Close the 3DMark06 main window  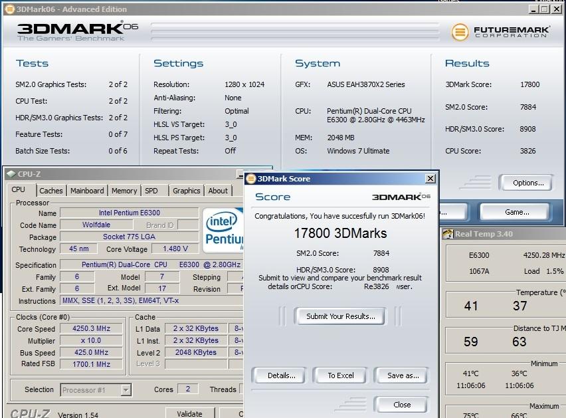[x=557, y=9]
